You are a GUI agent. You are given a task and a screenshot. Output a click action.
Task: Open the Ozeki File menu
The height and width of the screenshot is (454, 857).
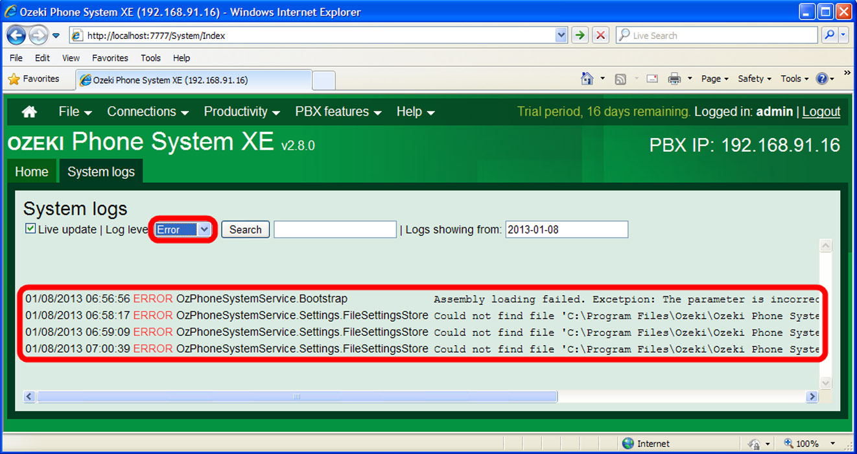point(75,112)
